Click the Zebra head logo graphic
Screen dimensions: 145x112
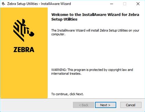24,30
